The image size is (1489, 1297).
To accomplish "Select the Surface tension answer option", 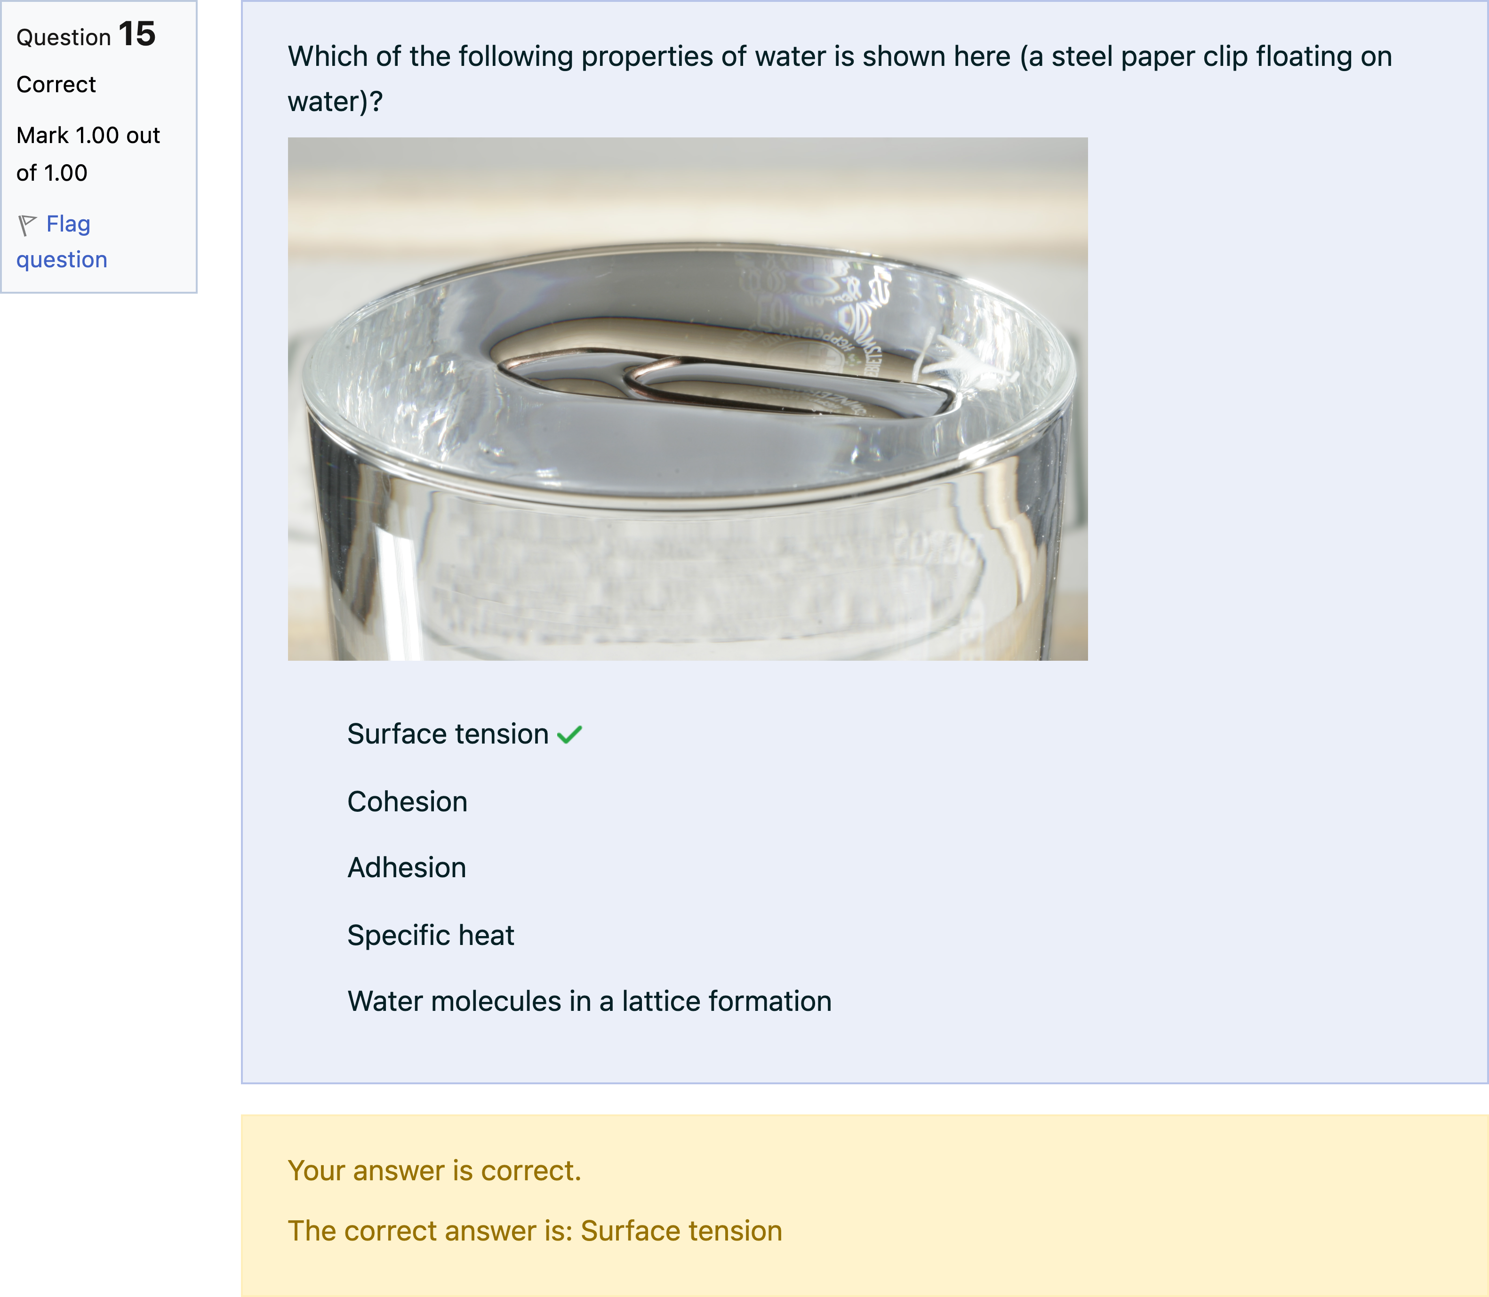I will [x=448, y=734].
